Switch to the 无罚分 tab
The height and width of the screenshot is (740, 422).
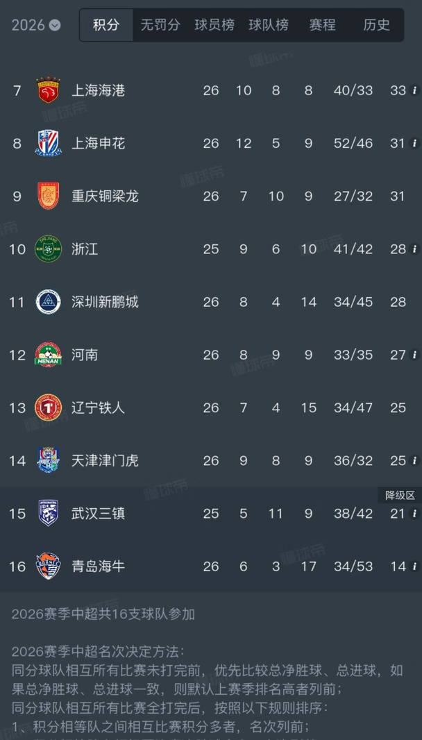coord(160,25)
